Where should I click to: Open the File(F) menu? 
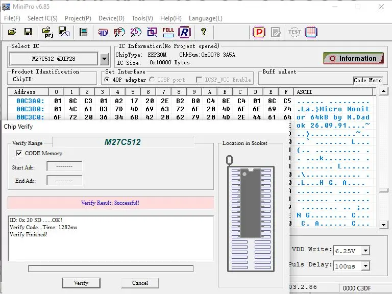[x=12, y=18]
